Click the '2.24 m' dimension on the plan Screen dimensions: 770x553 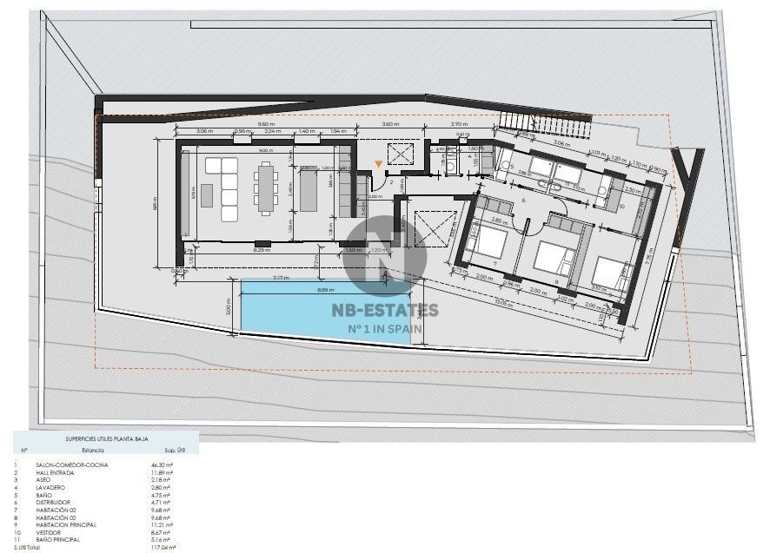pyautogui.click(x=273, y=131)
